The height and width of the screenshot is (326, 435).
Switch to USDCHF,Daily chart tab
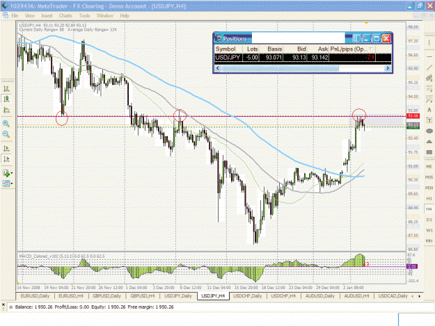[248, 296]
